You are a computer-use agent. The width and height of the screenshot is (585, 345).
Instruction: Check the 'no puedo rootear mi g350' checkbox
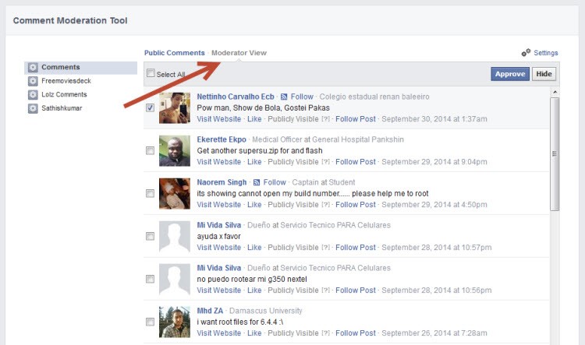150,279
